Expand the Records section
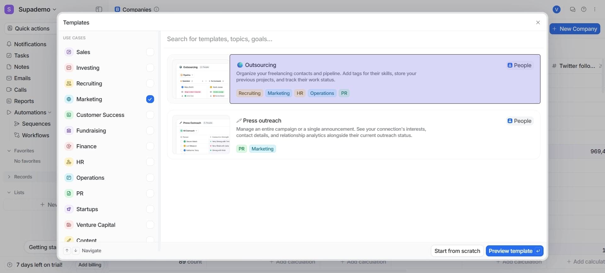Viewport: 605px width, 273px height. pyautogui.click(x=9, y=177)
